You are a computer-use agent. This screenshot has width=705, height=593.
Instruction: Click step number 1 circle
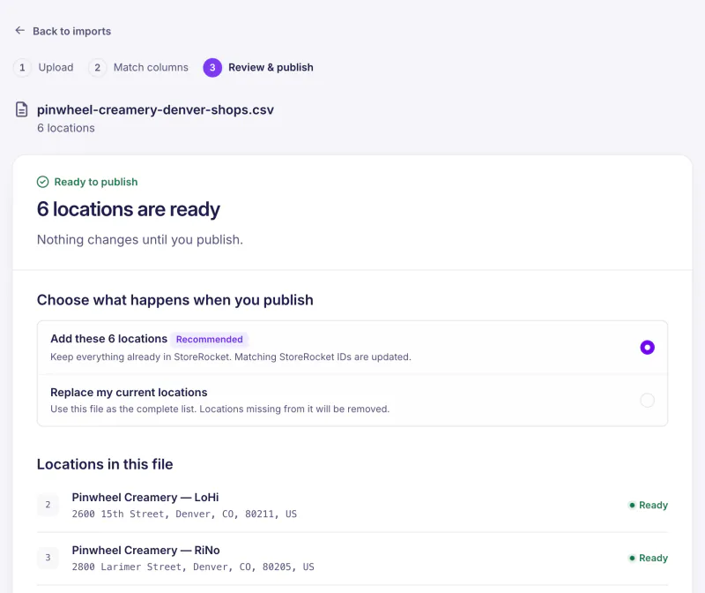point(22,68)
